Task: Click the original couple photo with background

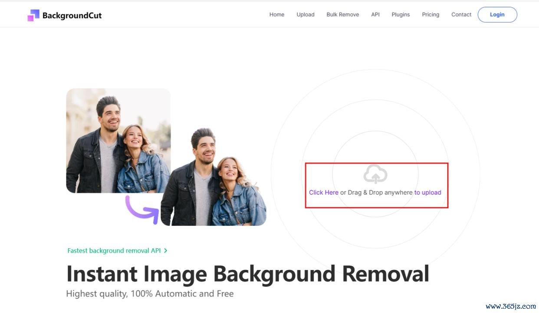Action: coord(118,141)
